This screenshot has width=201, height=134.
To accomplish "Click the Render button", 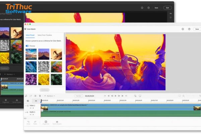I will click(x=79, y=96).
